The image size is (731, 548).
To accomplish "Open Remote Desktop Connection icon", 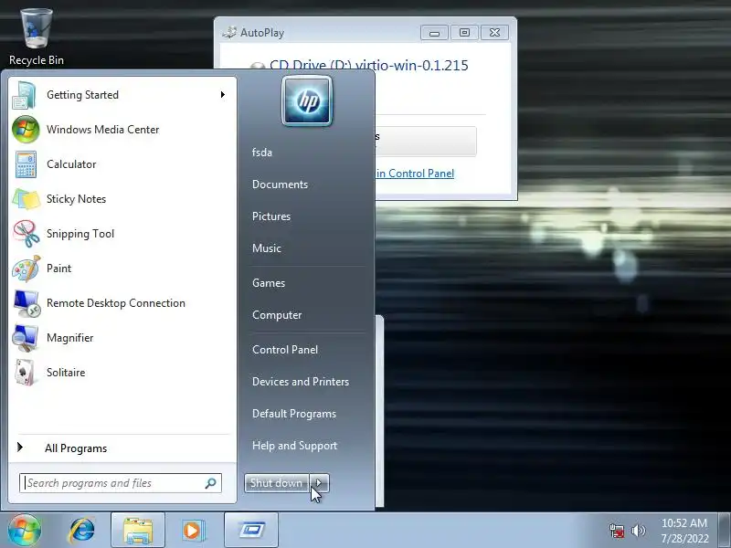I will 26,303.
